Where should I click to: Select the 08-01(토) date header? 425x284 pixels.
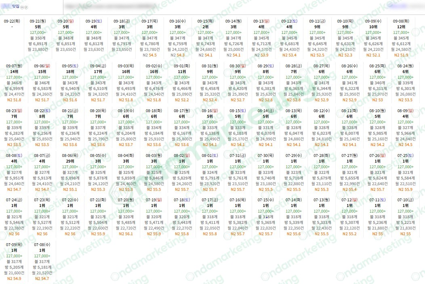coord(210,155)
